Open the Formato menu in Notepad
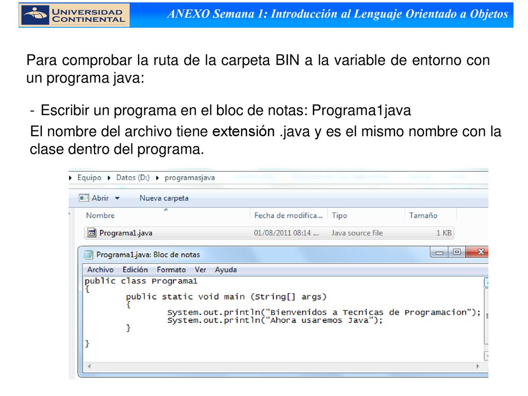The width and height of the screenshot is (528, 396). pyautogui.click(x=171, y=270)
